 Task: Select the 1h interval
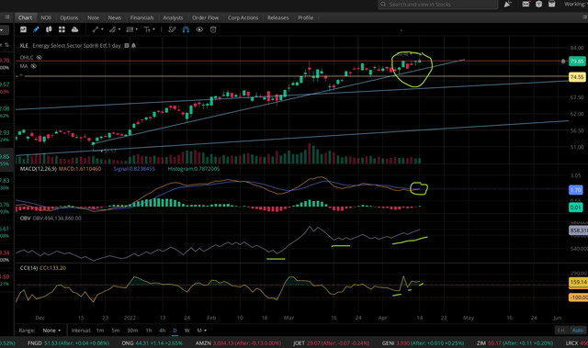point(149,331)
